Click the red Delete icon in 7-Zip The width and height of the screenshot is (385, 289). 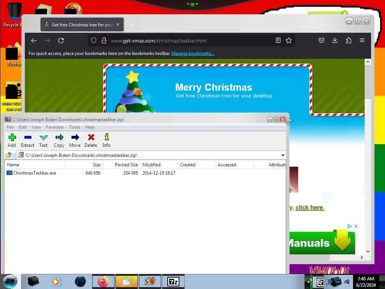click(91, 140)
